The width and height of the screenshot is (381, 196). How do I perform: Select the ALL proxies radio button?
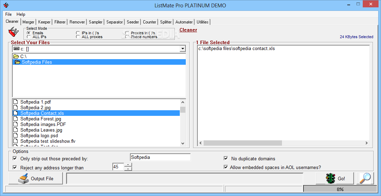click(78, 37)
